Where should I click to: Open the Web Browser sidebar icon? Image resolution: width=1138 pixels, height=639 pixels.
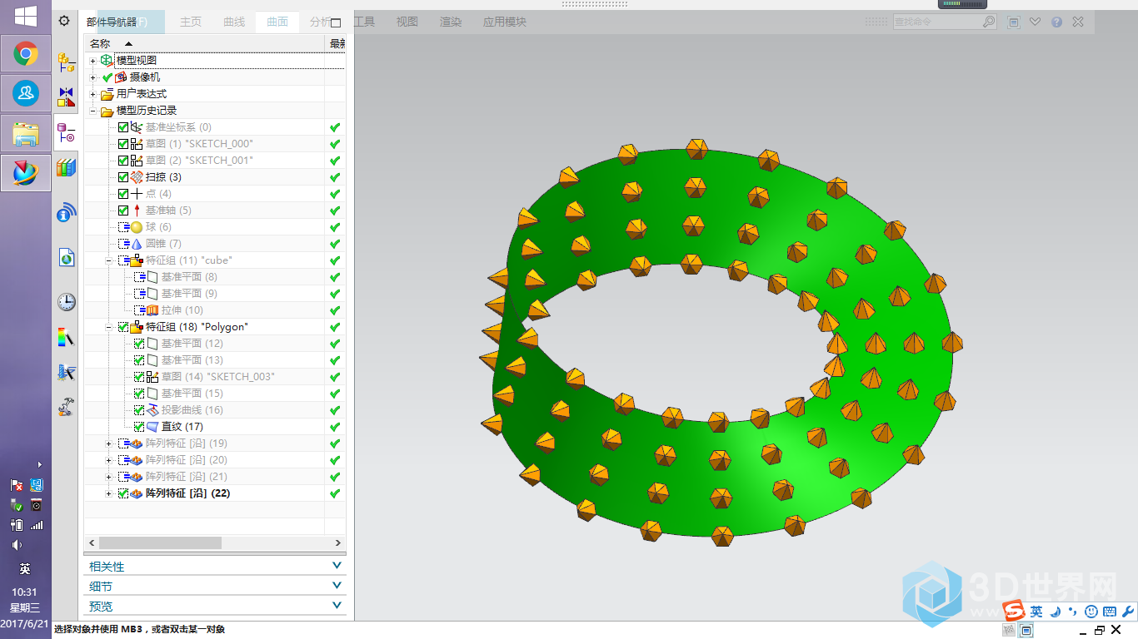point(66,258)
